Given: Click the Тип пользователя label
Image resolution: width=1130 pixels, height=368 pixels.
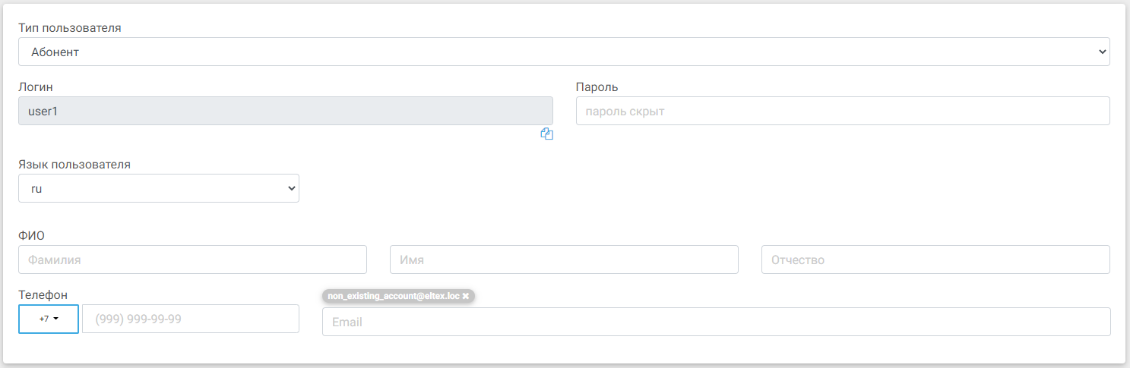Looking at the screenshot, I should (x=70, y=28).
